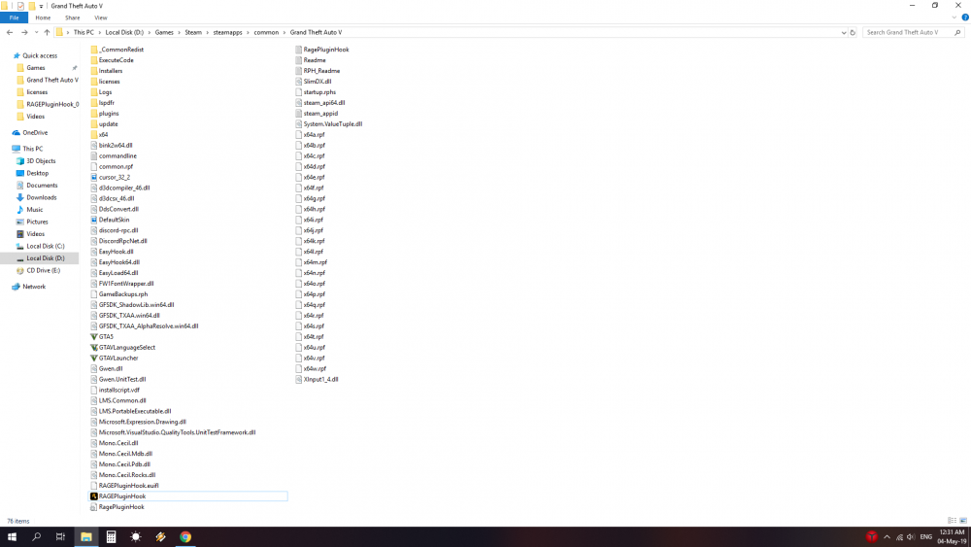This screenshot has width=971, height=547.
Task: Select the plugins folder
Action: click(x=105, y=114)
